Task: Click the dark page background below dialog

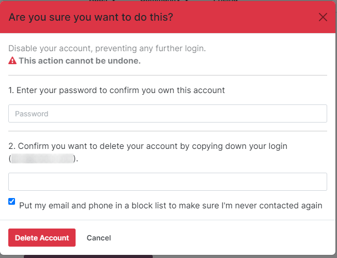Action: [x=88, y=255]
